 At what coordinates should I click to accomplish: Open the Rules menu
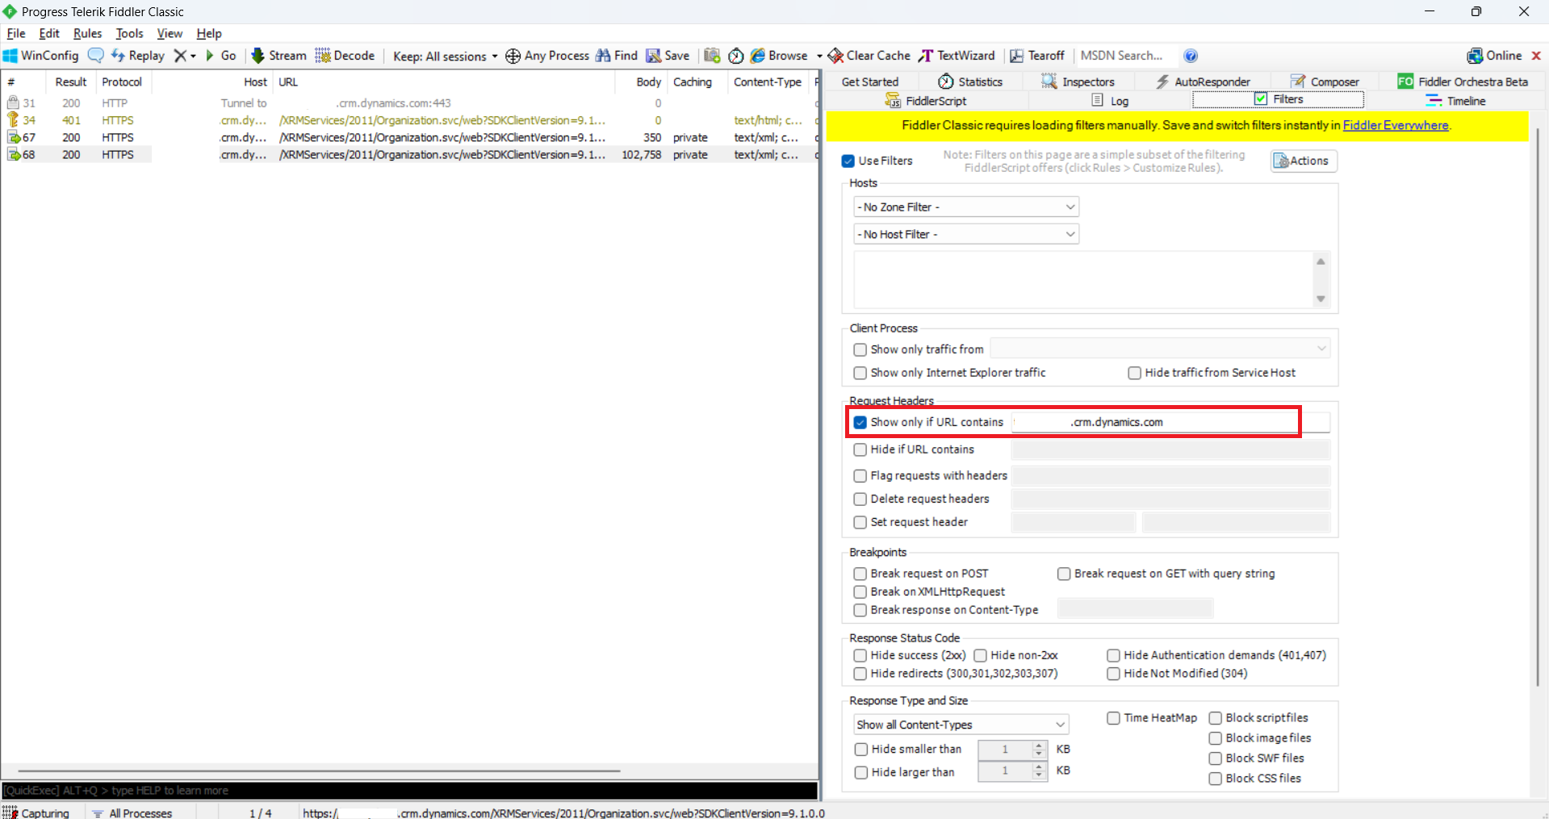87,33
